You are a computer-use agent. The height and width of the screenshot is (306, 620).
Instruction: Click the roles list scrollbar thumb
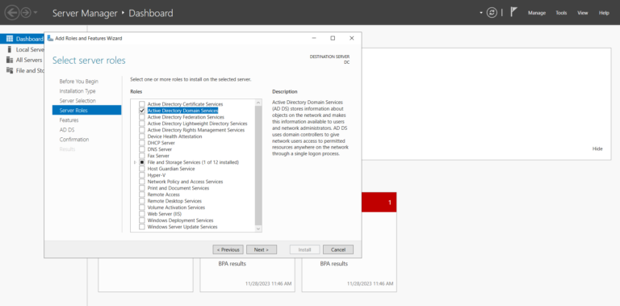click(258, 166)
